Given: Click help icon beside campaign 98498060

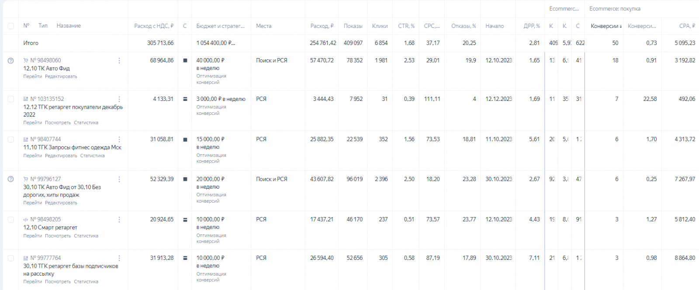Looking at the screenshot, I should click(11, 61).
